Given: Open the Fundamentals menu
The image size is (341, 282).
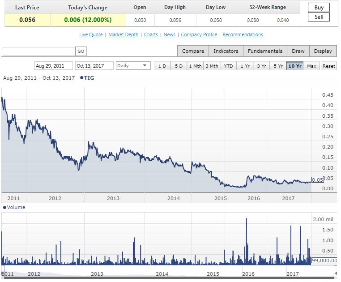Looking at the screenshot, I should pyautogui.click(x=265, y=51).
